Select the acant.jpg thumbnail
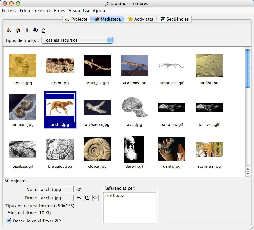The image size is (254, 230). (60, 66)
